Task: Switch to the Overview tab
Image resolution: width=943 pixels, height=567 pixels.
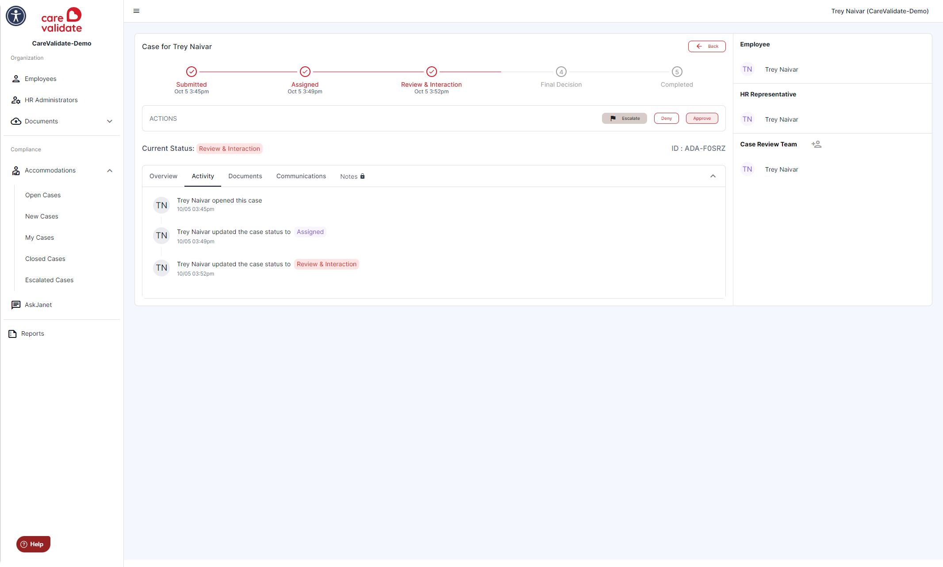Action: point(163,176)
